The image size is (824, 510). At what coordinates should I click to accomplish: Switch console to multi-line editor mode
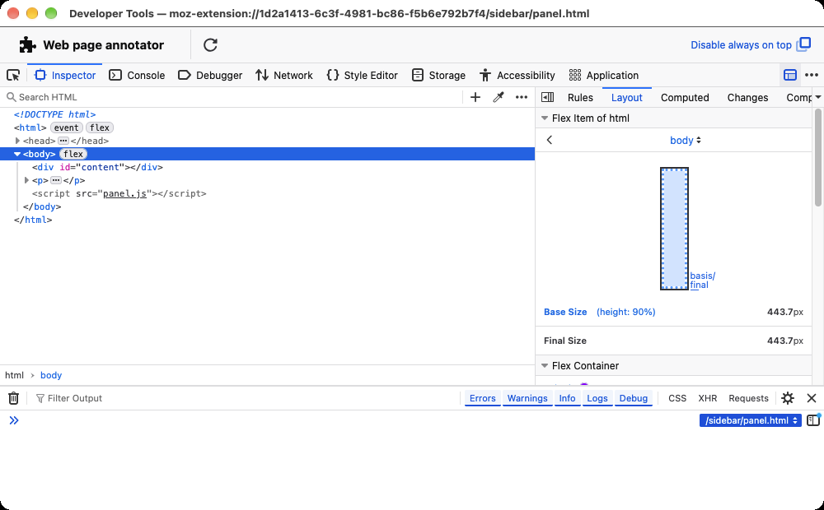pos(813,420)
